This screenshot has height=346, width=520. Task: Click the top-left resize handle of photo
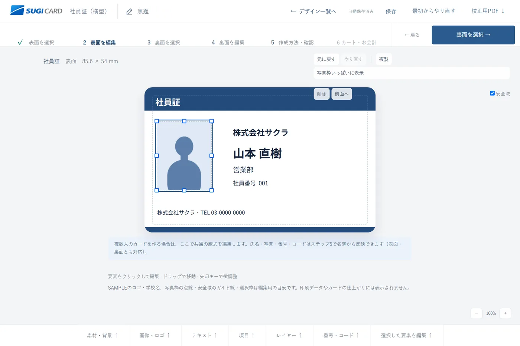pyautogui.click(x=157, y=121)
